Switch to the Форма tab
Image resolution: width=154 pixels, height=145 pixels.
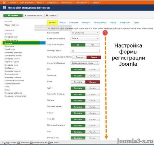pyautogui.click(x=113, y=23)
